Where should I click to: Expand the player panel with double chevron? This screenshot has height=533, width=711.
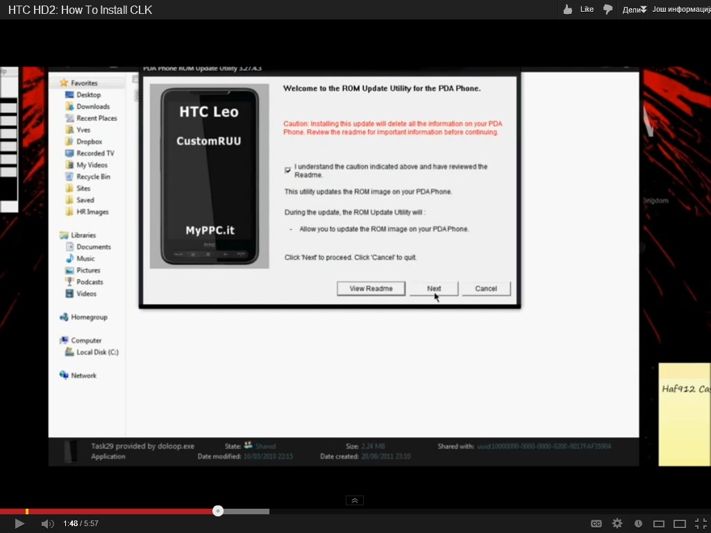coord(355,500)
